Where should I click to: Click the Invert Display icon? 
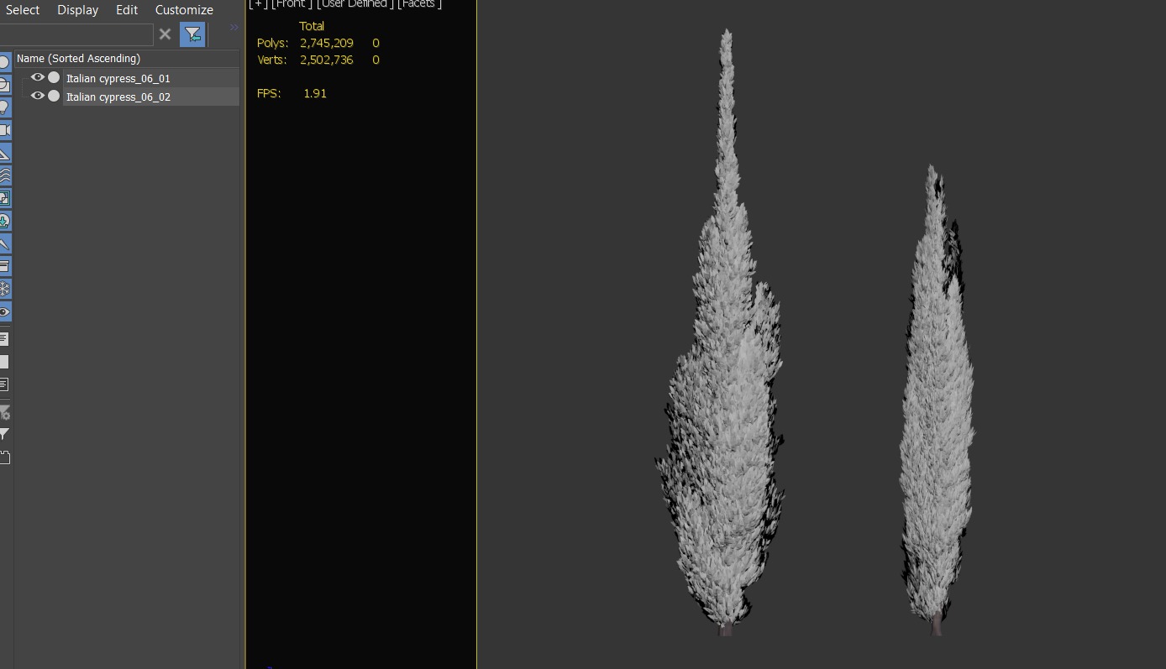pos(4,384)
